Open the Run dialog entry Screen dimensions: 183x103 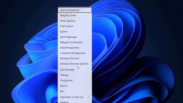point(75,91)
